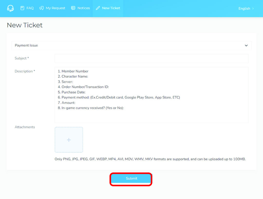263x199 pixels.
Task: Open the Payment Issue category dropdown
Action: [x=128, y=46]
